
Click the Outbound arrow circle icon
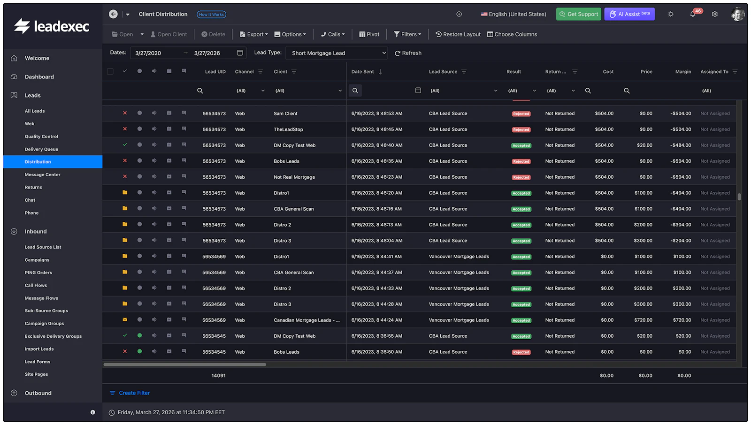(14, 393)
